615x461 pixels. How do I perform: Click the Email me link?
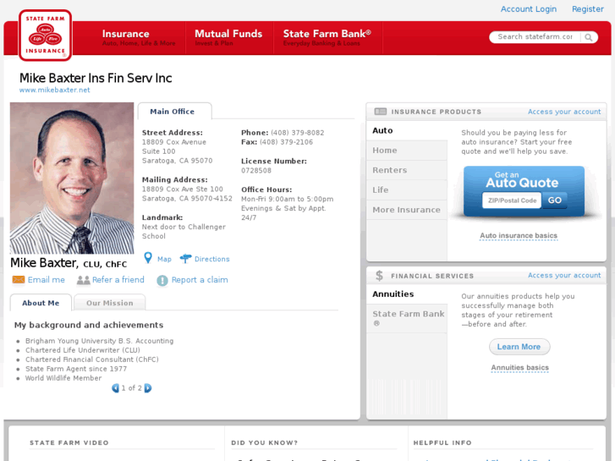[x=47, y=280]
